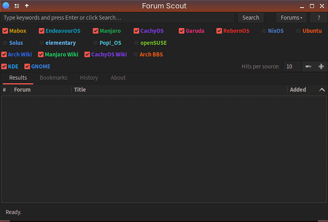Focus the keywords search input field
This screenshot has height=222, width=328.
tap(117, 18)
